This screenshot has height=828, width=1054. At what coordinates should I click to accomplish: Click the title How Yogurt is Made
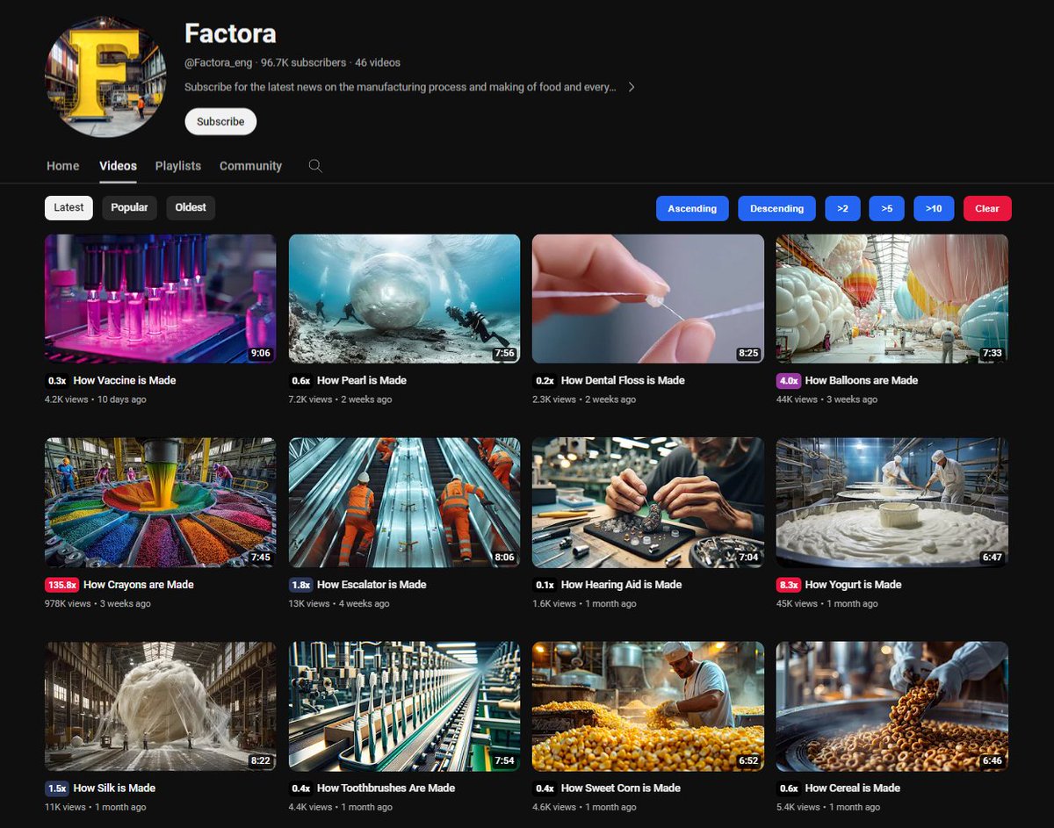coord(854,584)
